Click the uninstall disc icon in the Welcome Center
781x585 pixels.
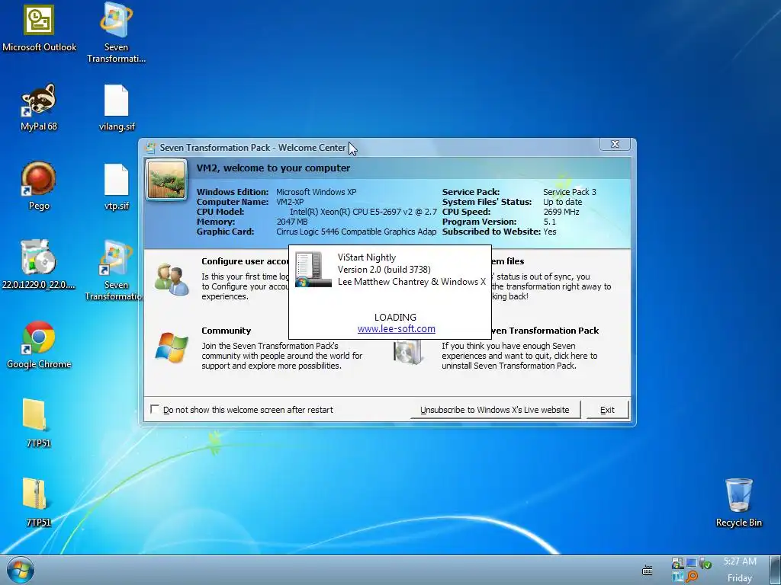[x=408, y=352]
